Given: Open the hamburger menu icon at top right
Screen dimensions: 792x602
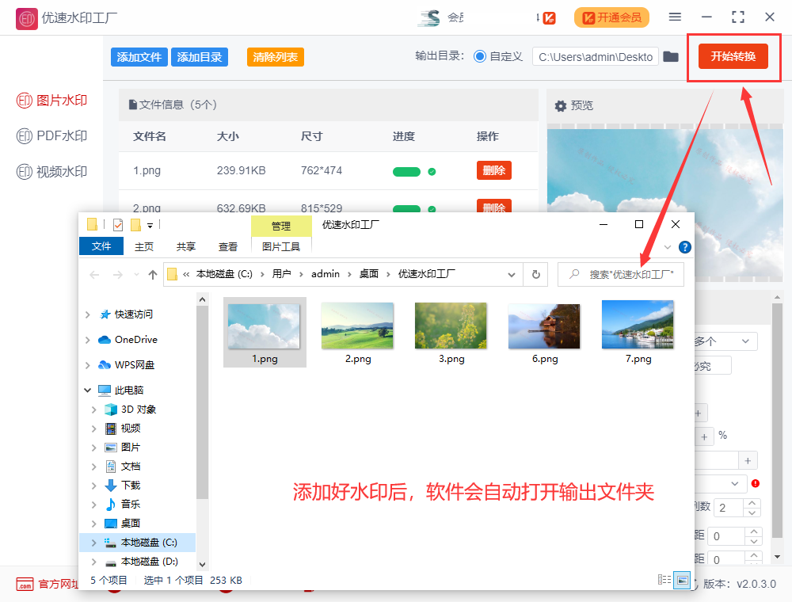Looking at the screenshot, I should coord(675,16).
